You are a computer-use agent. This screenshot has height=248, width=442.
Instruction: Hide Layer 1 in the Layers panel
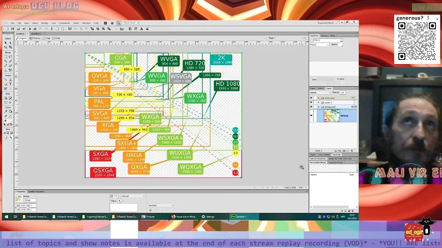coord(311,102)
